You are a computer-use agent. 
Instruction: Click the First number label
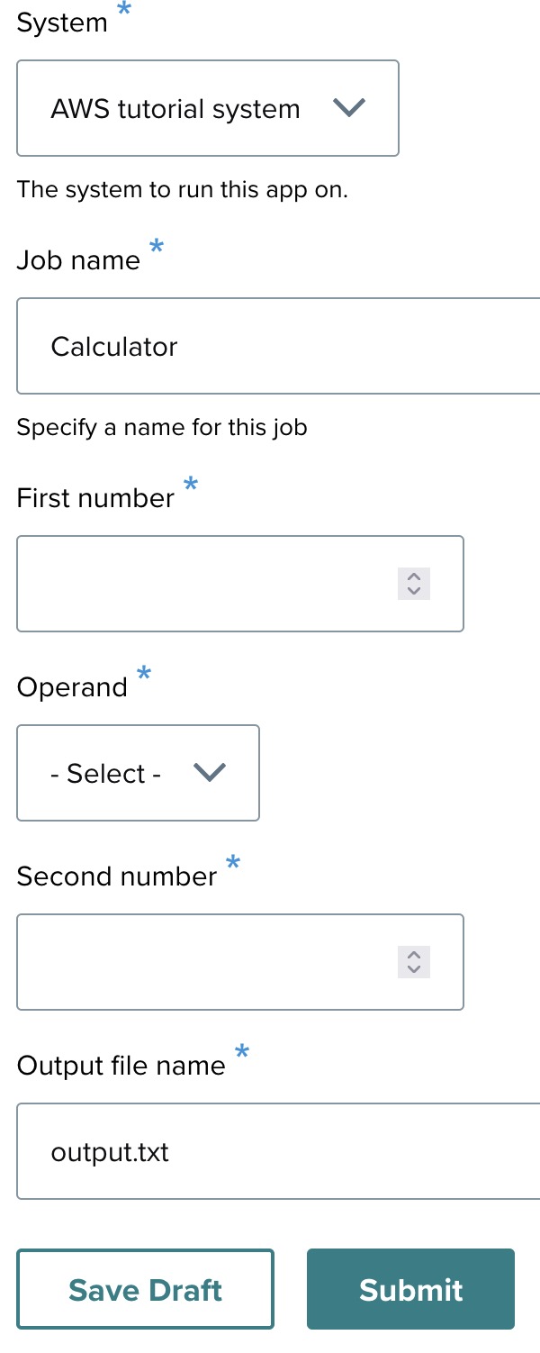(95, 498)
